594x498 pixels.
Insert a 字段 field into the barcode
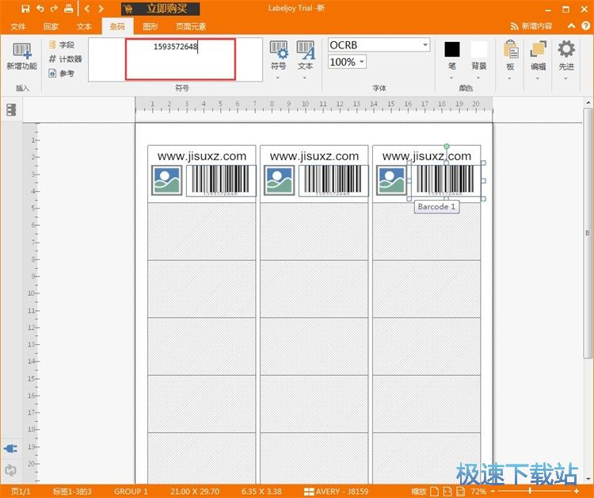coord(62,44)
